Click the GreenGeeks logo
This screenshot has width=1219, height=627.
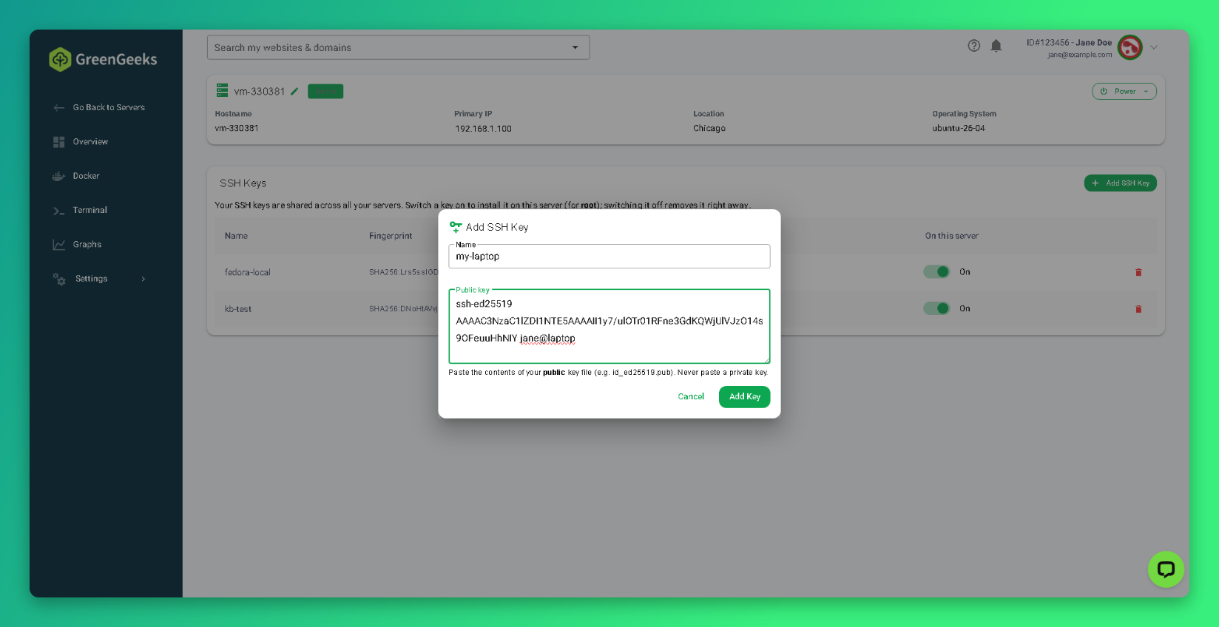(x=103, y=59)
